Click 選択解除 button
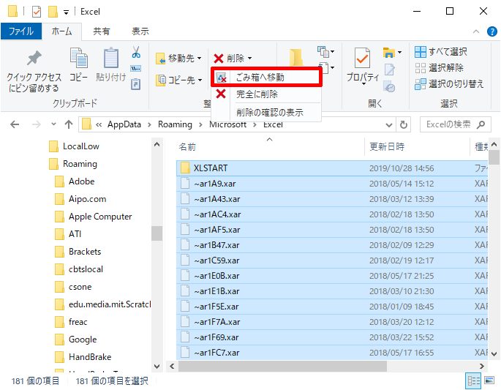 point(439,68)
